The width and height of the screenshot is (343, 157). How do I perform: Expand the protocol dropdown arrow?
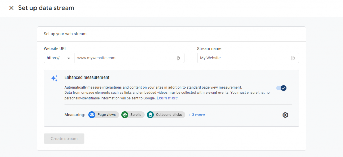coord(69,58)
